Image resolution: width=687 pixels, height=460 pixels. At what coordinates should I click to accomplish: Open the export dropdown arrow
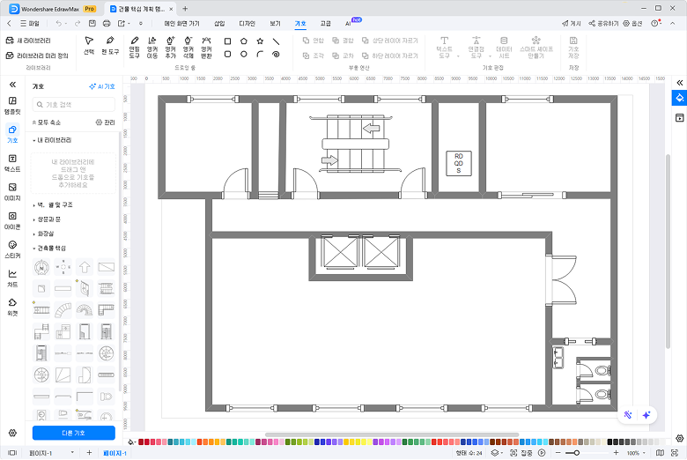129,24
